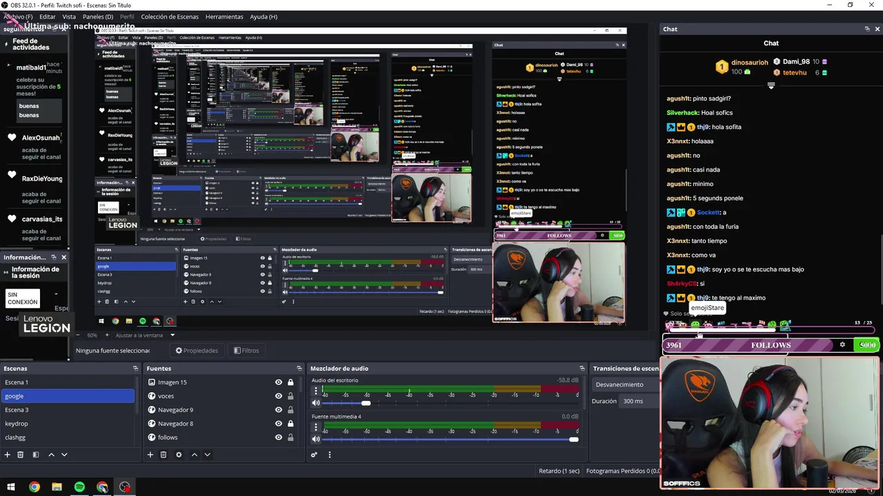Open Paneles menu
Viewport: 883px width, 496px height.
click(98, 17)
